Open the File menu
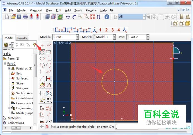Viewport: 193px width, 135px height. 11,10
